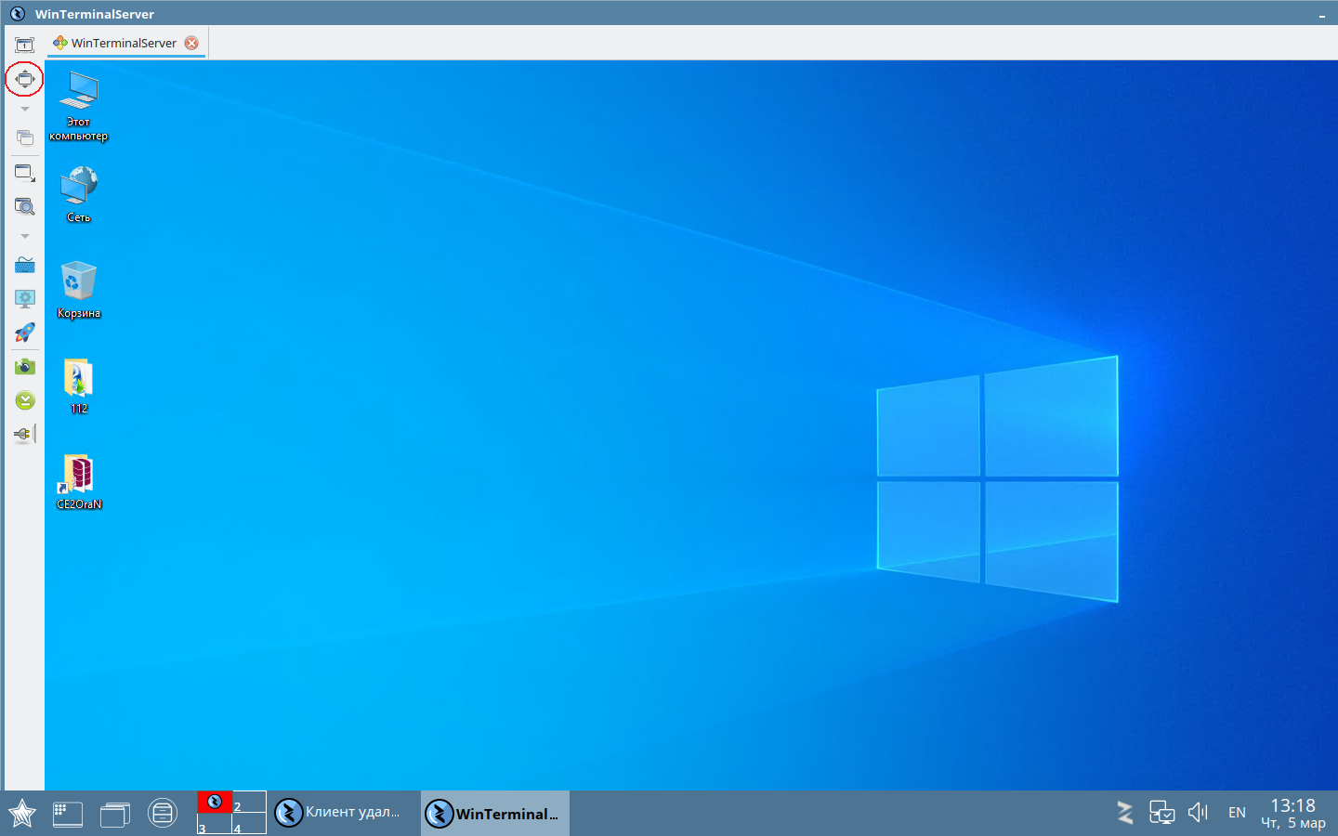Open the volume speaker tray icon

click(x=1198, y=813)
